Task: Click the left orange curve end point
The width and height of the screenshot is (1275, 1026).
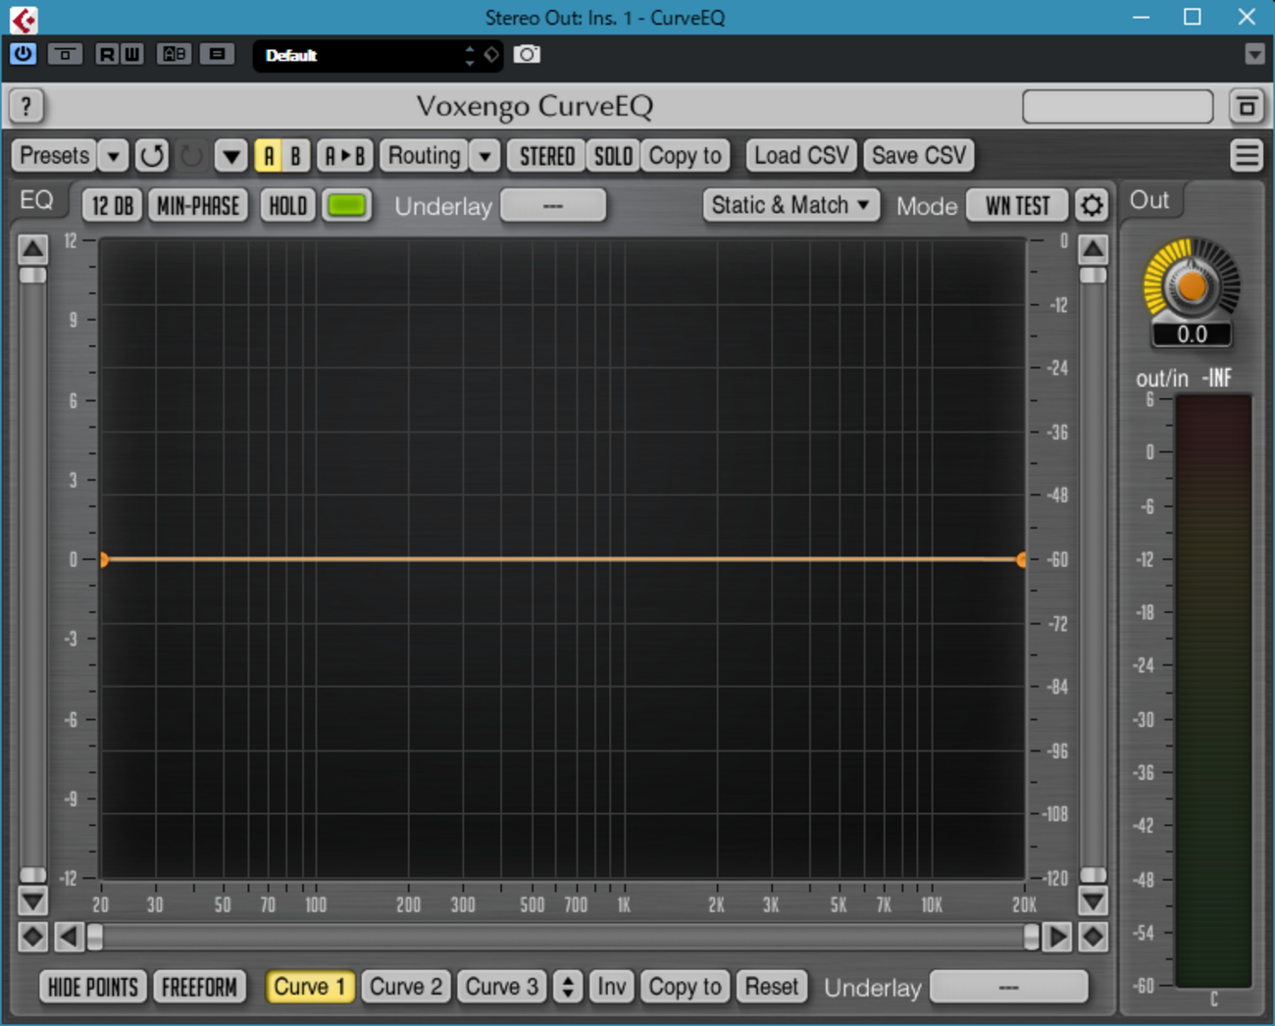Action: [103, 559]
